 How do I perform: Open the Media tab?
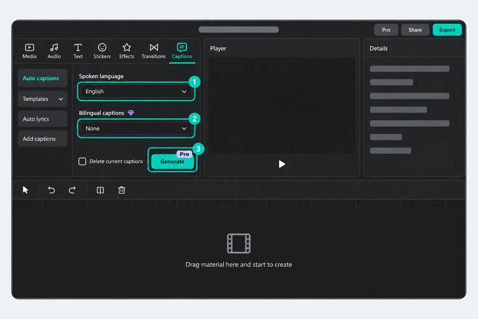click(x=30, y=51)
